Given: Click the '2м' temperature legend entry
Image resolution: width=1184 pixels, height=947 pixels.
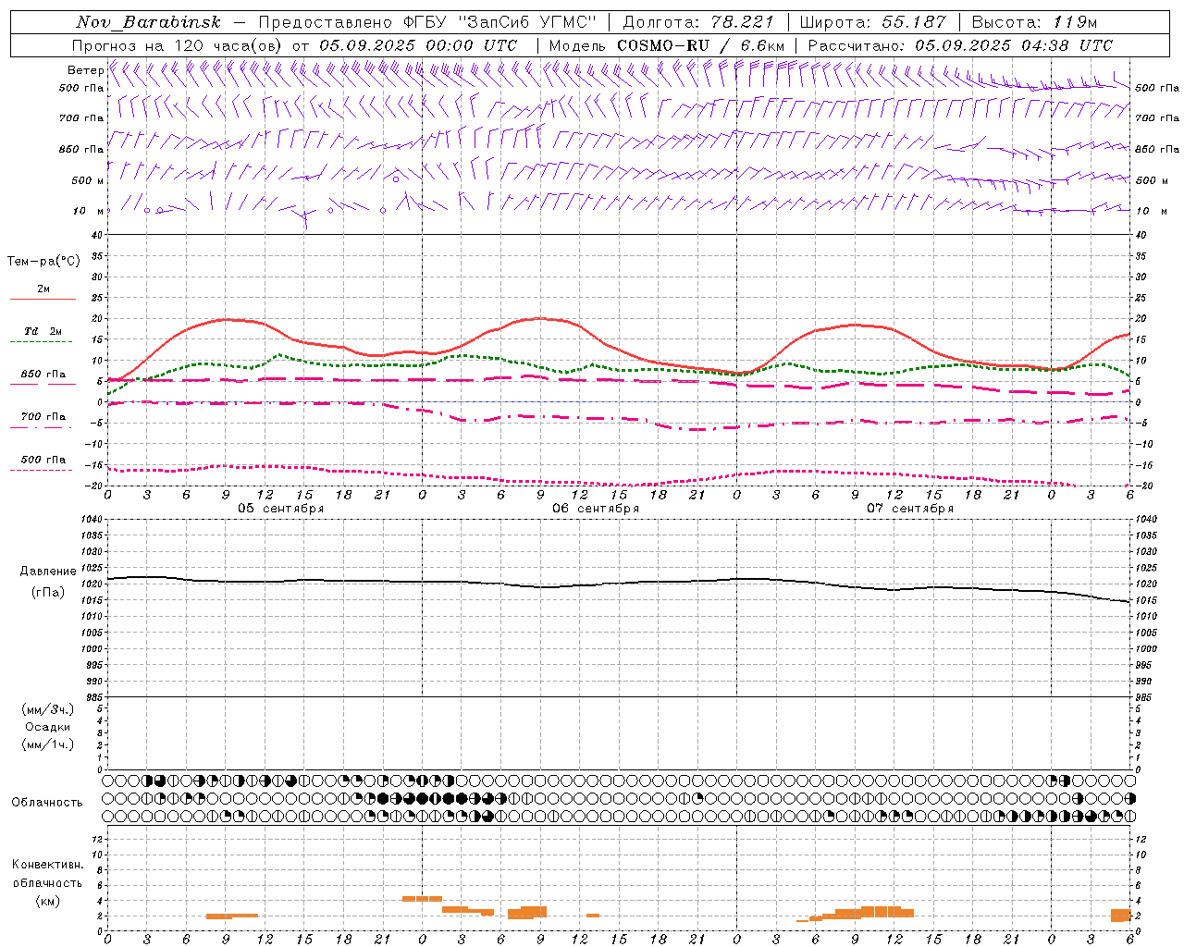Looking at the screenshot, I should click(43, 290).
